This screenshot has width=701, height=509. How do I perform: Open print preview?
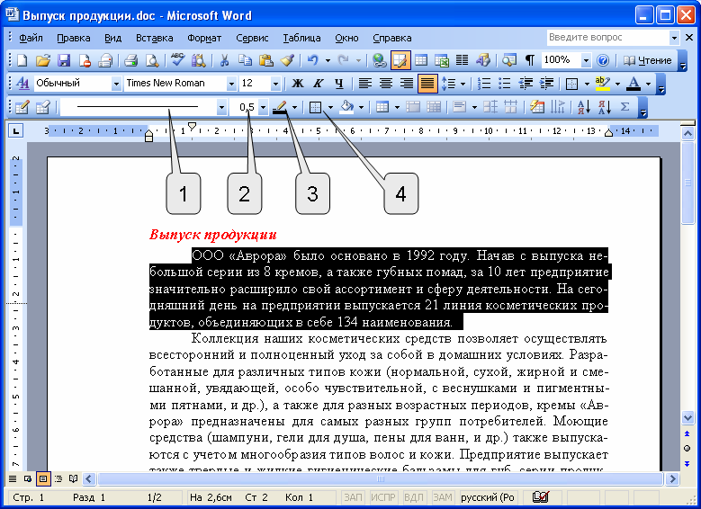click(x=152, y=60)
